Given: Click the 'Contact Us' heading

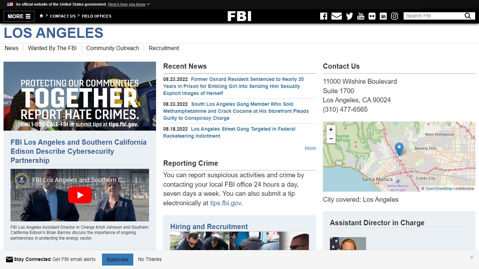Looking at the screenshot, I should point(341,66).
